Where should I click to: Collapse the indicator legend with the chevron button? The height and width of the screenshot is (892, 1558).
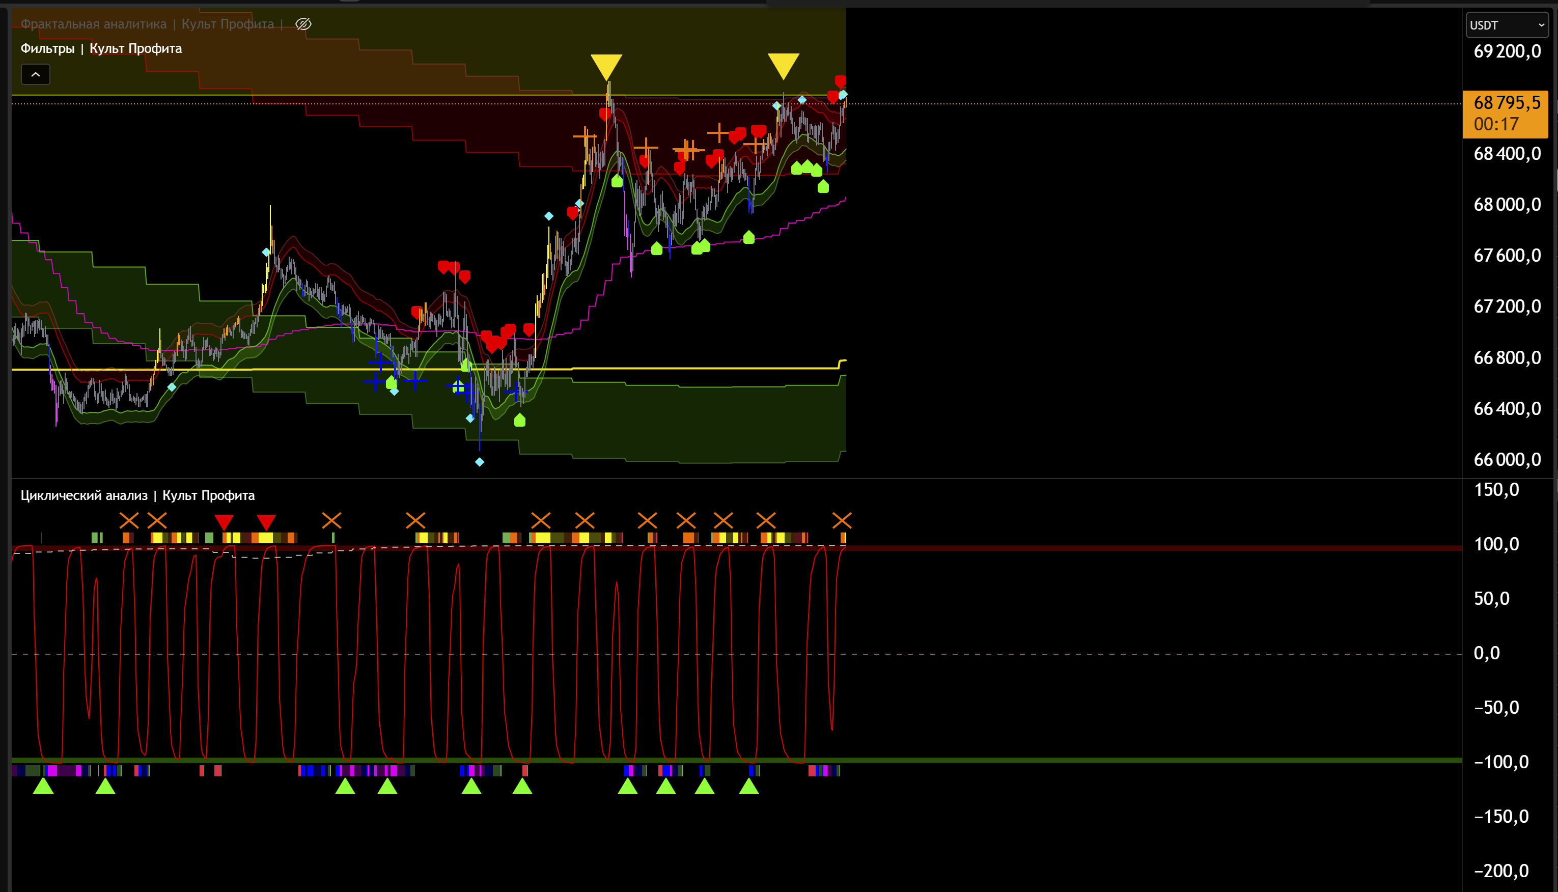click(36, 75)
